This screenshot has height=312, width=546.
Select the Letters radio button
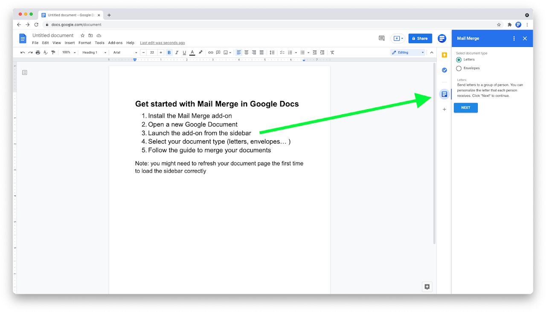pos(459,59)
